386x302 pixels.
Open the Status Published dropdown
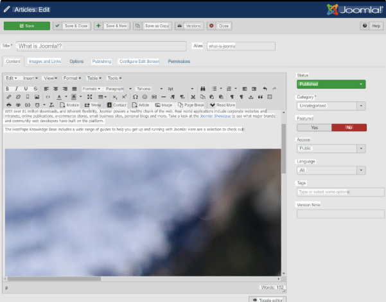tap(331, 84)
